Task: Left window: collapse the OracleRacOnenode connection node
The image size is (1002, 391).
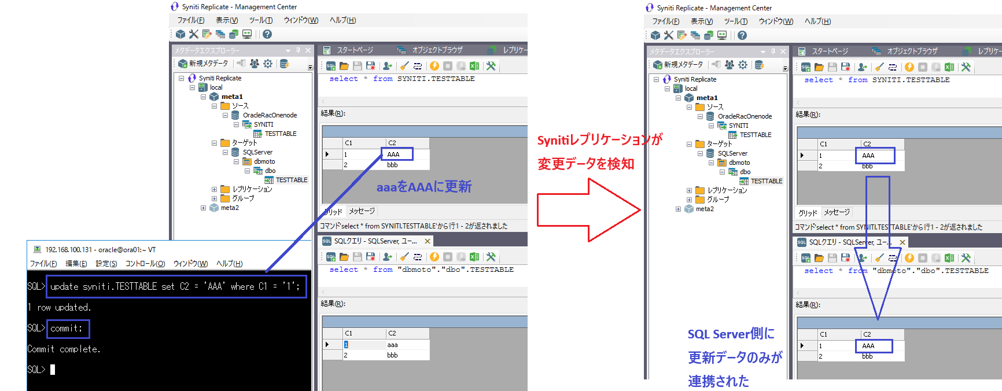Action: [x=225, y=115]
